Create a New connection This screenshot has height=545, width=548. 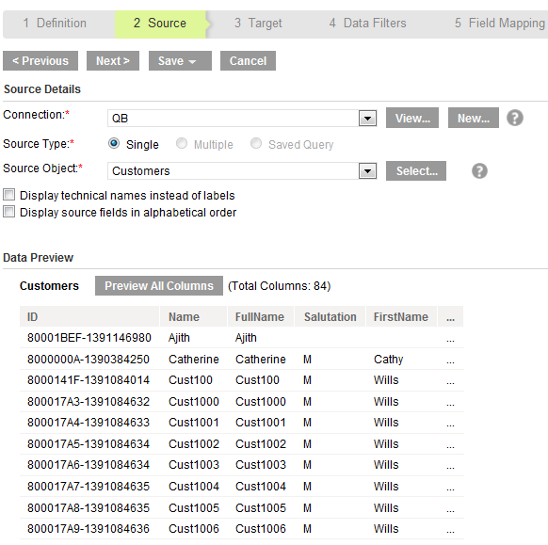[x=474, y=118]
